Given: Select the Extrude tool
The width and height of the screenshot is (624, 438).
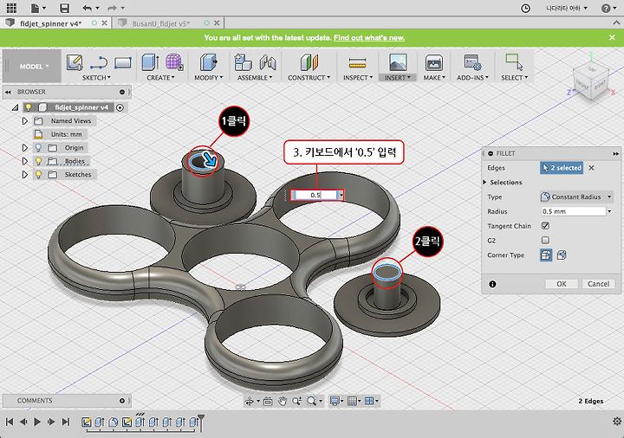Looking at the screenshot, I should [x=150, y=62].
